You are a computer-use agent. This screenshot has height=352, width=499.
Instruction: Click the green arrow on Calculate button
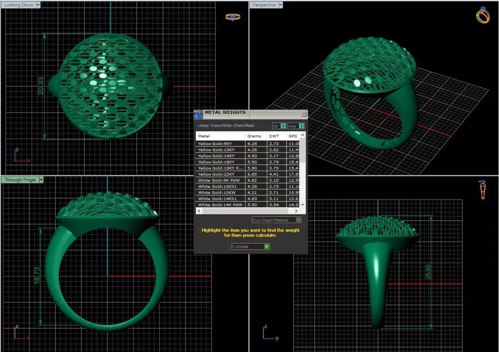point(267,246)
